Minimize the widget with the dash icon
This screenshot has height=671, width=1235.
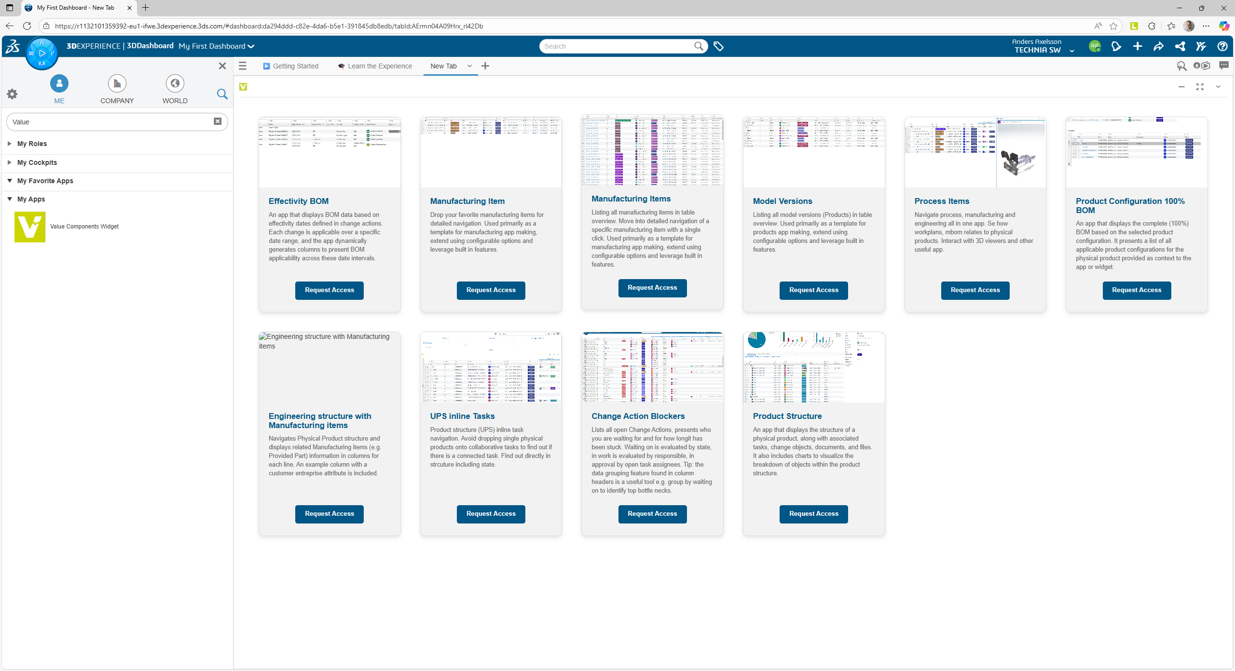(1181, 87)
